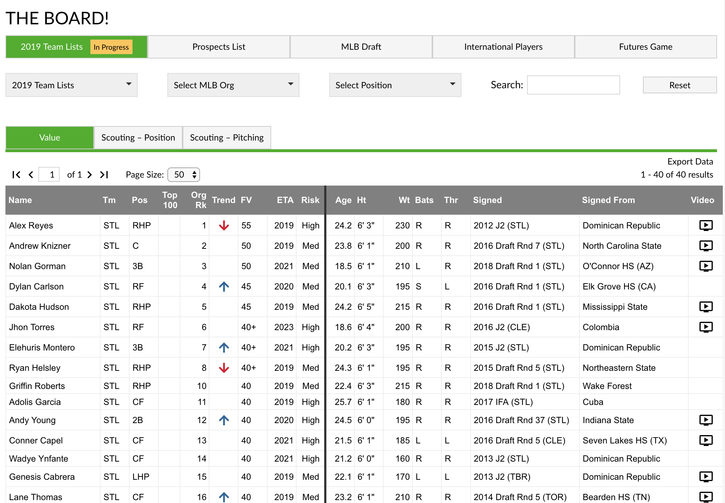
Task: Jump to first page using pagination icon
Action: pyautogui.click(x=16, y=174)
